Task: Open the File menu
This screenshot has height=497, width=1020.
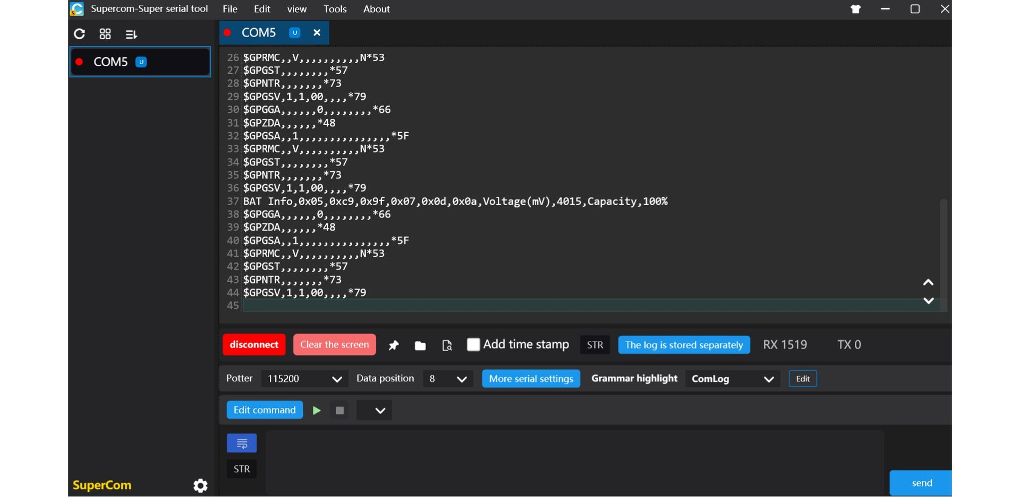Action: [230, 9]
